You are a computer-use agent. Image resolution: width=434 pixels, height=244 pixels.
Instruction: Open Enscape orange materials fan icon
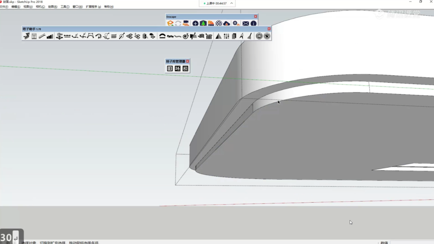pos(211,24)
